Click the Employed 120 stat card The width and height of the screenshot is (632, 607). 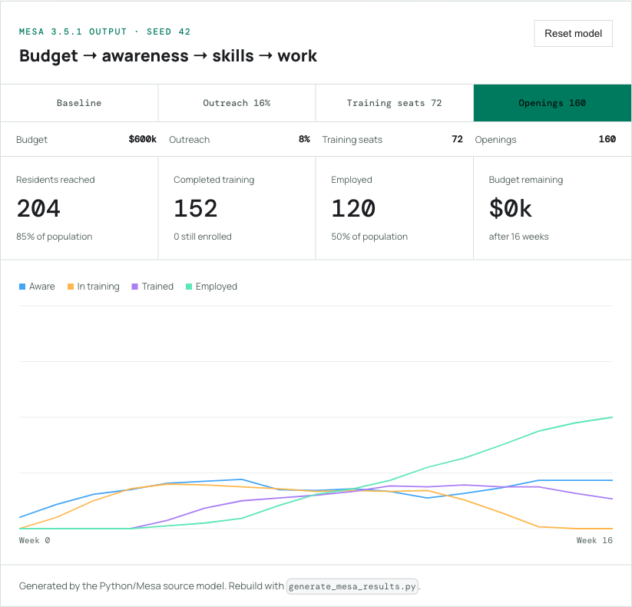click(x=394, y=208)
